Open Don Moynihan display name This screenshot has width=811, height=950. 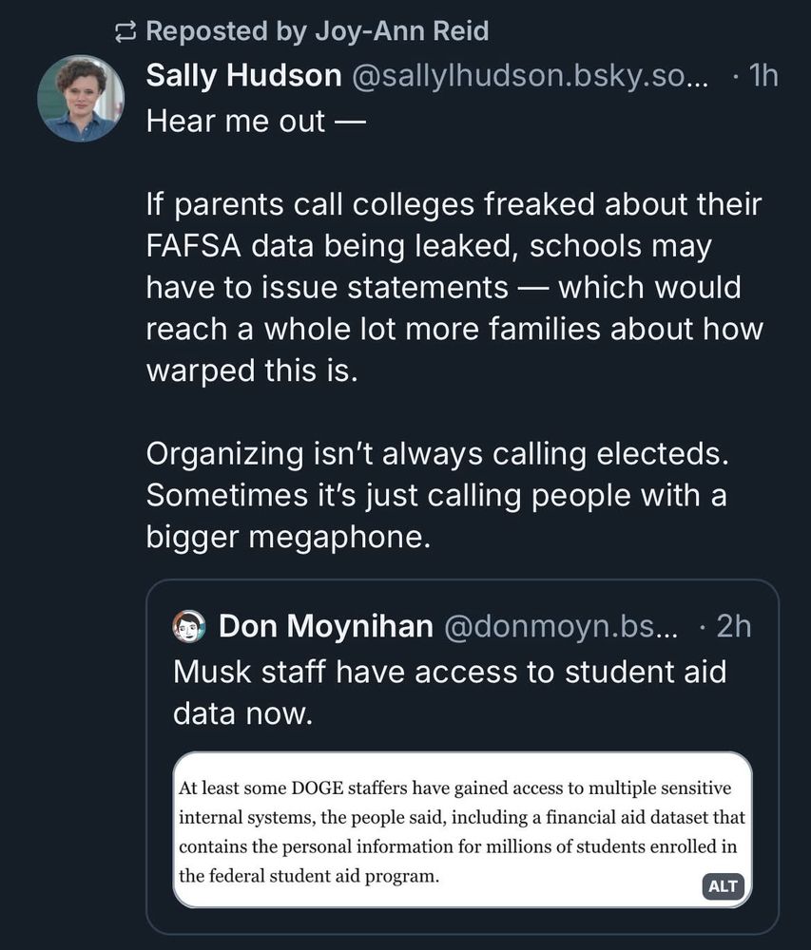[x=326, y=626]
